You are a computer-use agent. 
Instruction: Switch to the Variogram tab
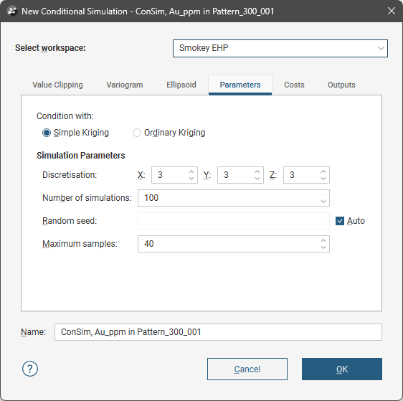125,85
